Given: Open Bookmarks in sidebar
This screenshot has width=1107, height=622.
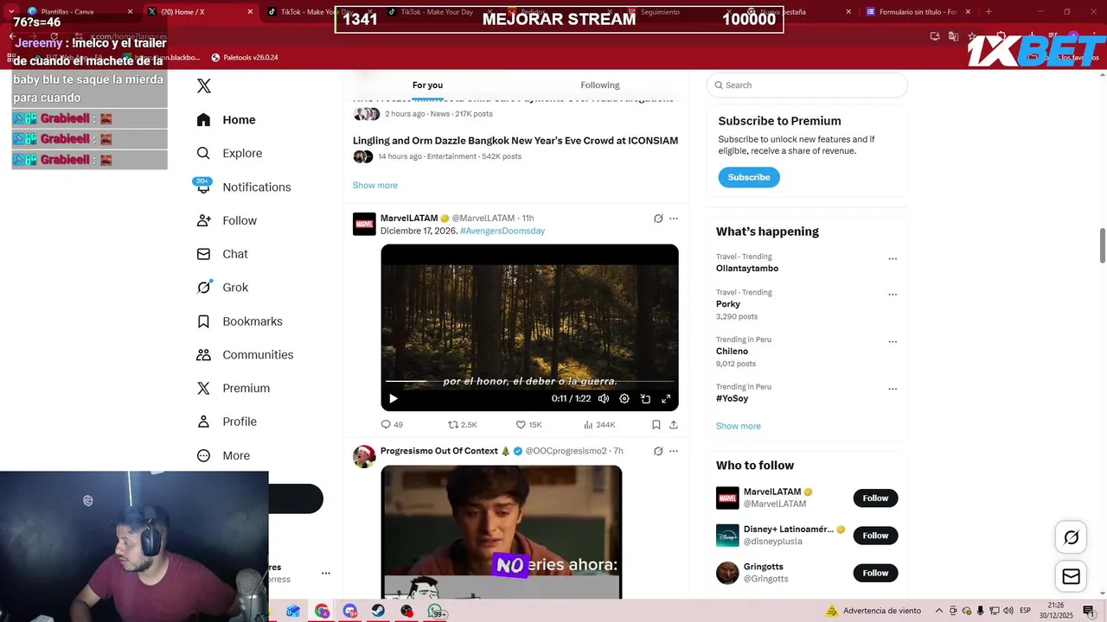Looking at the screenshot, I should point(240,321).
